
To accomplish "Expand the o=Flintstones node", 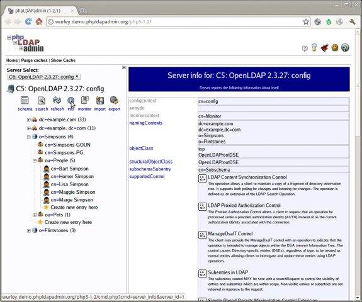I will click(x=28, y=230).
